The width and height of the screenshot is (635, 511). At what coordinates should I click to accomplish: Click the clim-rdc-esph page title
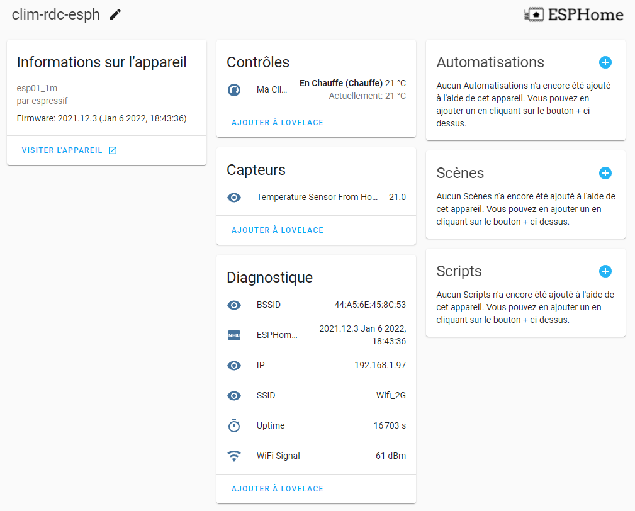click(56, 14)
